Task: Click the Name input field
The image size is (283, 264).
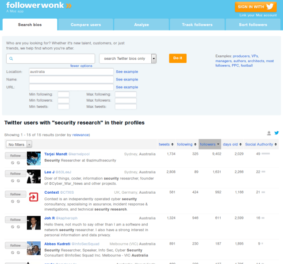Action: coord(71,80)
